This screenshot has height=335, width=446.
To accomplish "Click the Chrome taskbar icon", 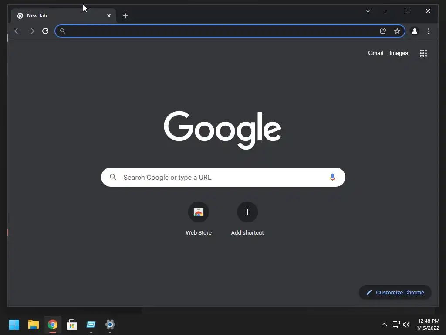I will [x=53, y=325].
